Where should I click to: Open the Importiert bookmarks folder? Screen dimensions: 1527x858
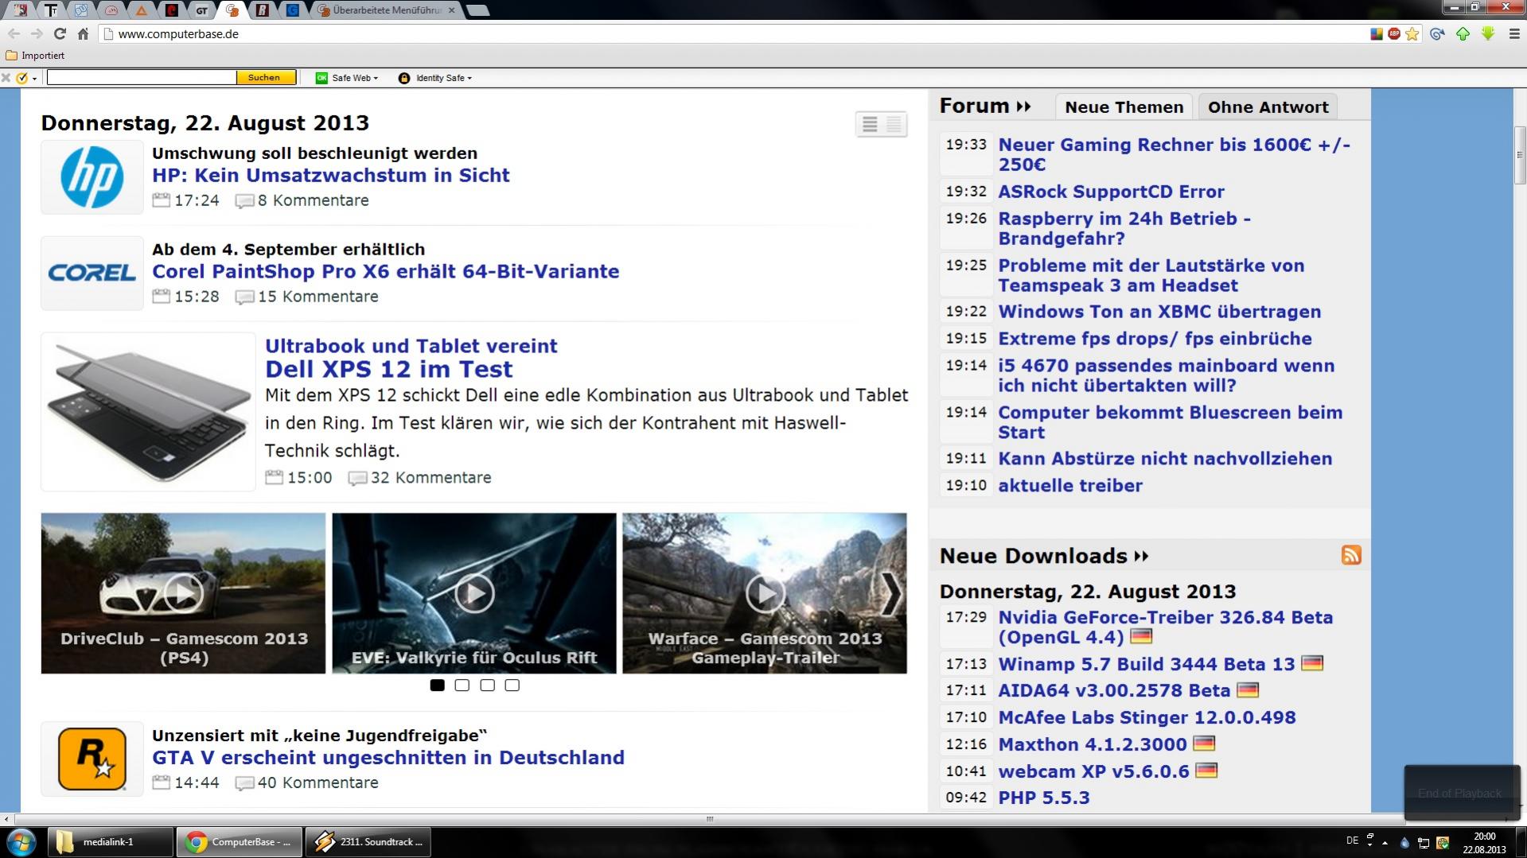coord(35,56)
